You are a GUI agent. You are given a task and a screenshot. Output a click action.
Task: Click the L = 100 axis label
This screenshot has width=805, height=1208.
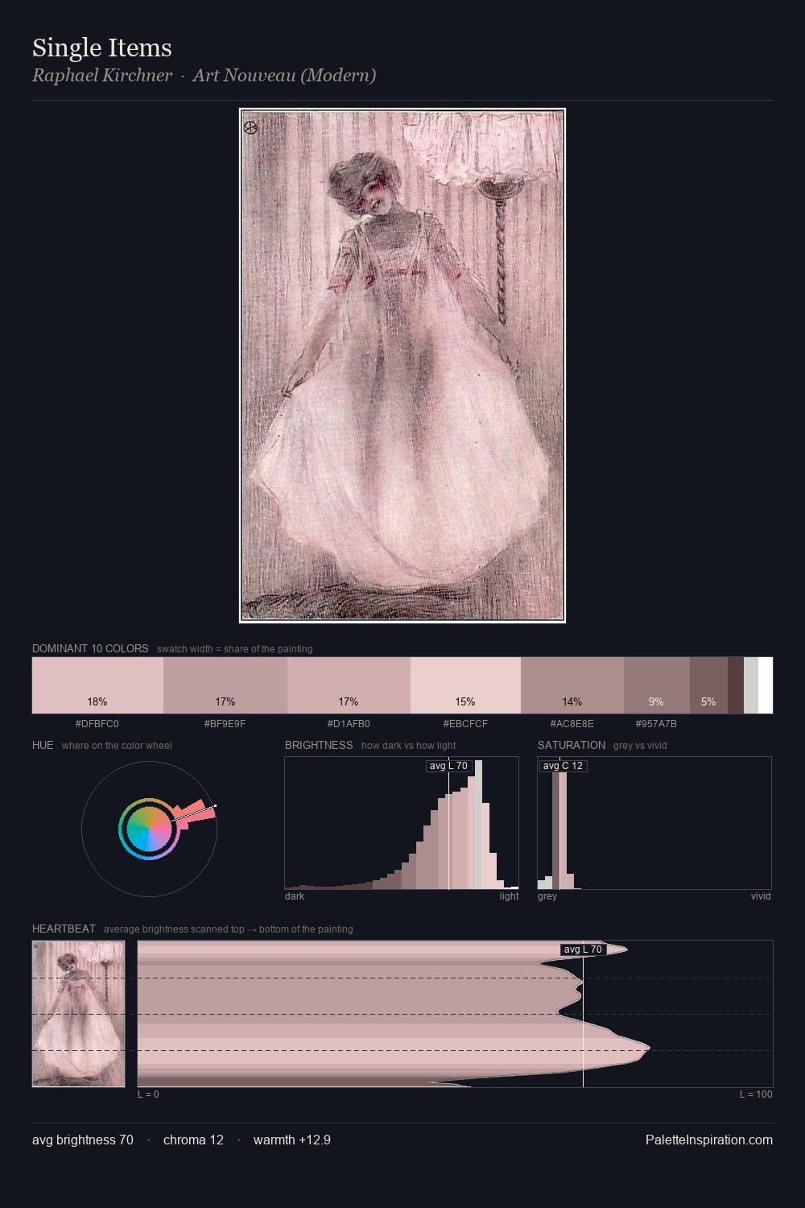click(x=756, y=1094)
